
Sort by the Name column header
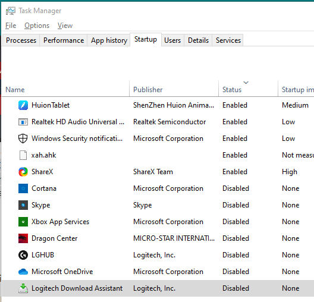click(65, 89)
